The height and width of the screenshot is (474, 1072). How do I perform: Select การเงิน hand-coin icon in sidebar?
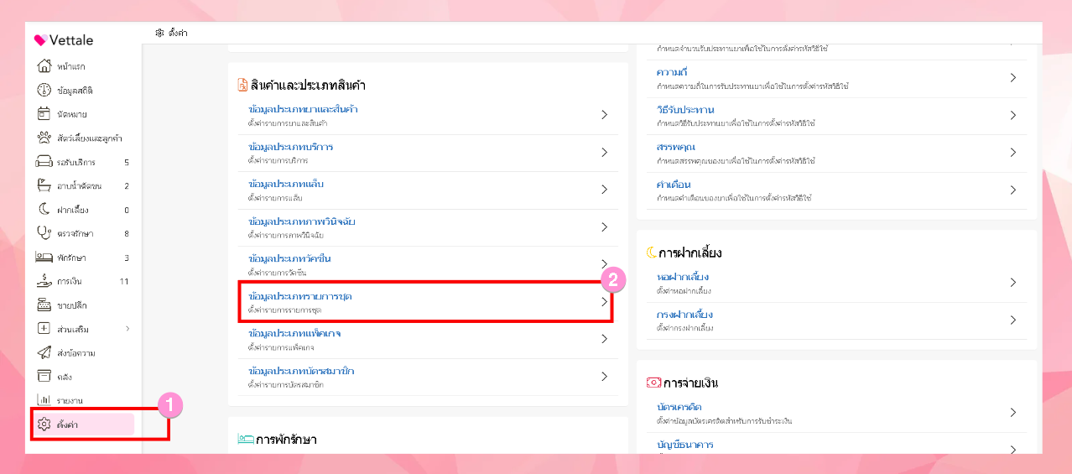(x=44, y=281)
